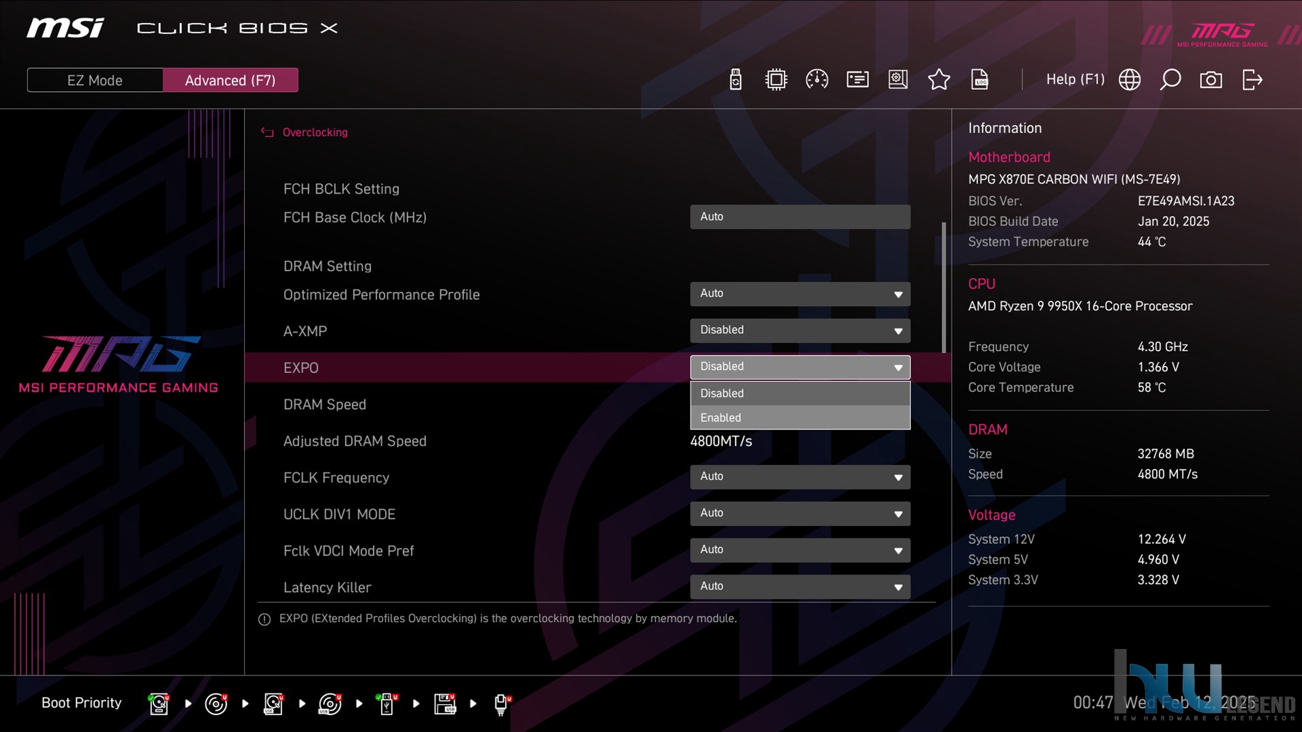This screenshot has width=1302, height=732.
Task: Open the FCLK Frequency dropdown
Action: (x=800, y=477)
